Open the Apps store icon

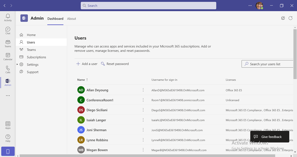8,125
